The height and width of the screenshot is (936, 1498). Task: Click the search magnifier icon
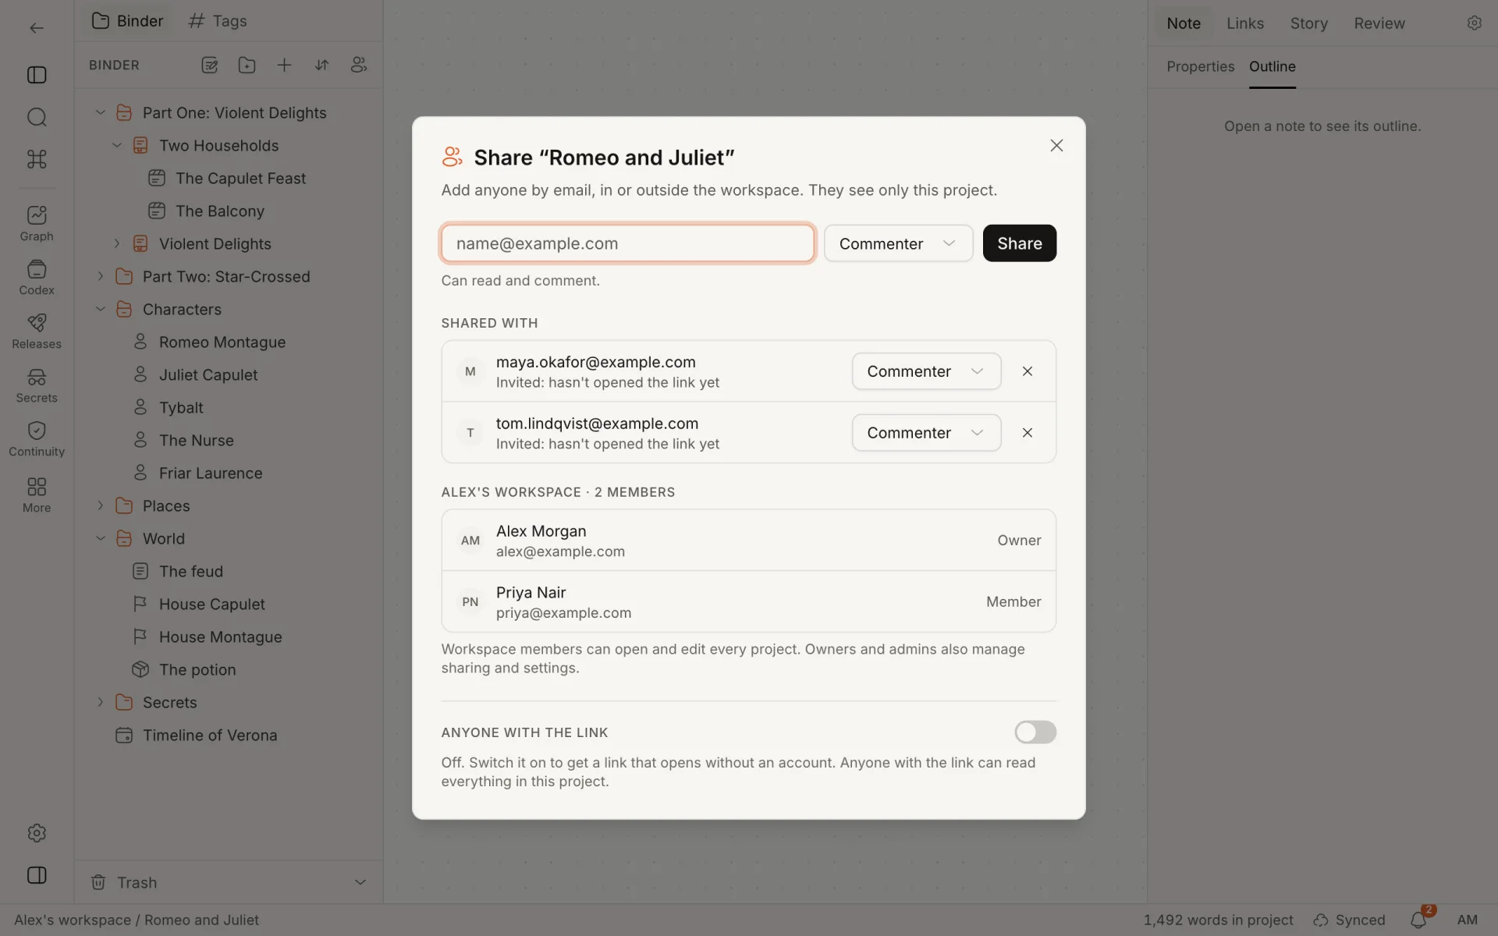[37, 117]
